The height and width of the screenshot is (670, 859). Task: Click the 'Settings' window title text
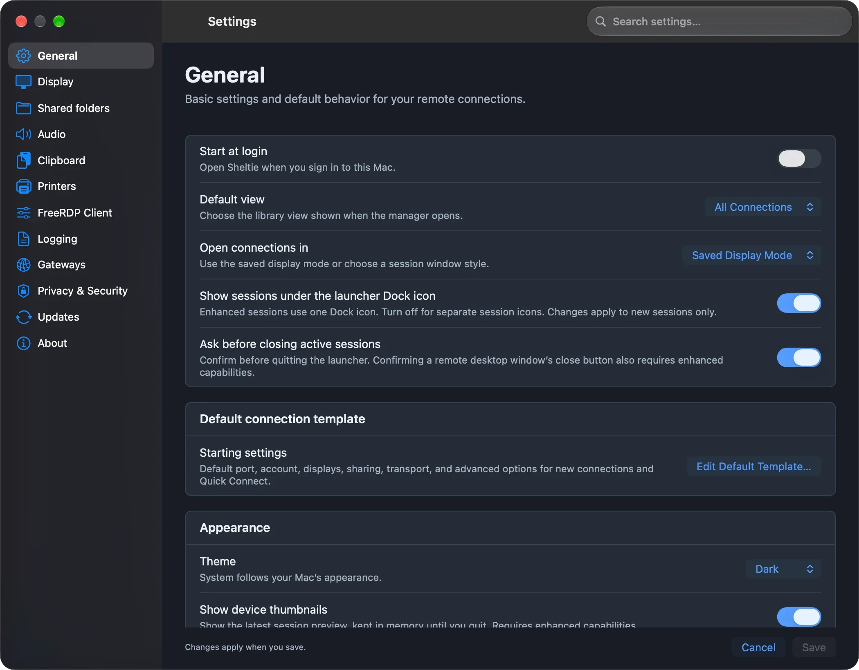pyautogui.click(x=232, y=21)
